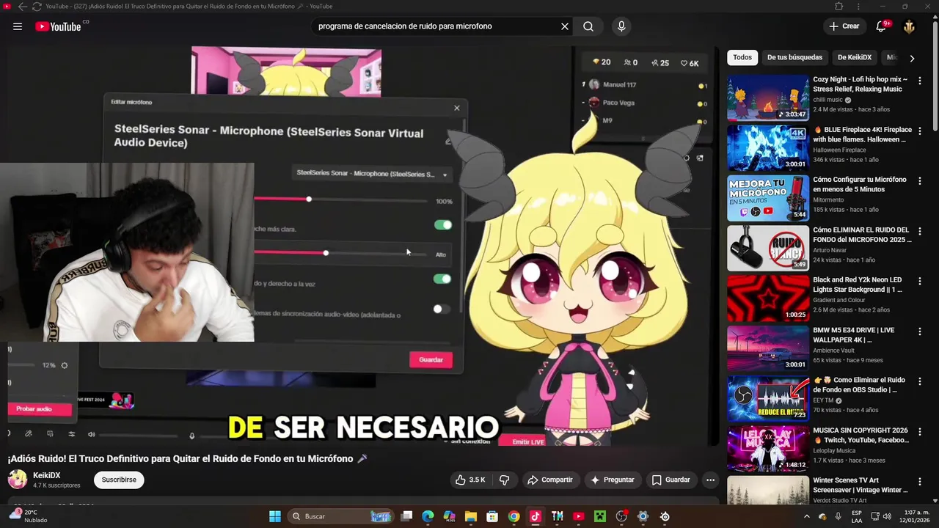Viewport: 939px width, 528px height.
Task: Open the SteelSeries Sonar microphone device dropdown
Action: click(371, 174)
